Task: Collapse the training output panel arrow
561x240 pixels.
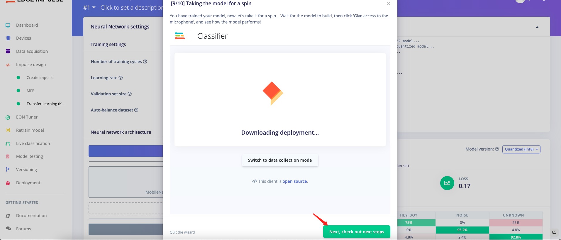Action: pyautogui.click(x=537, y=27)
